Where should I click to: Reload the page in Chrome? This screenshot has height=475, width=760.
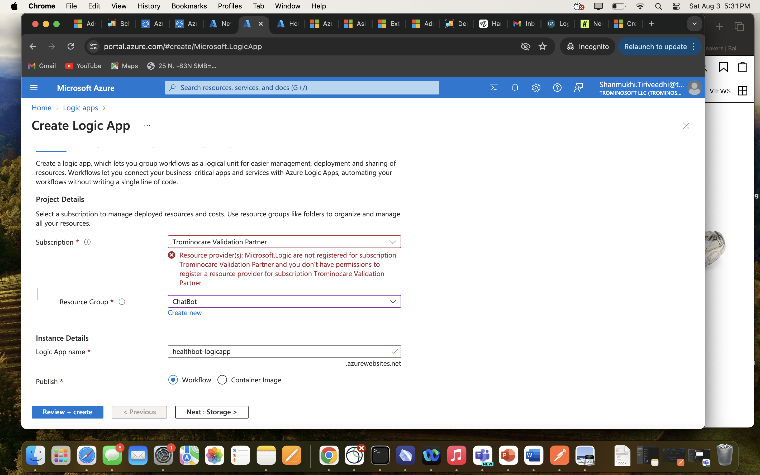[71, 46]
